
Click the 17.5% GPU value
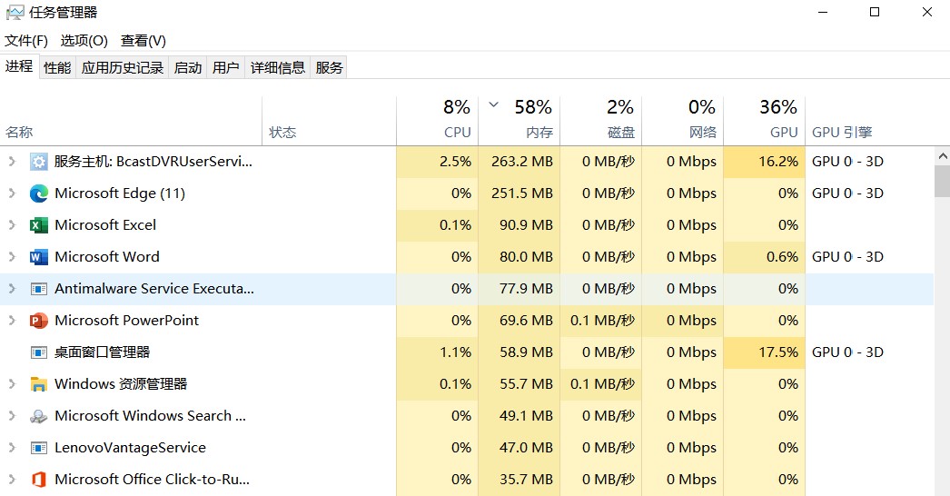point(778,352)
